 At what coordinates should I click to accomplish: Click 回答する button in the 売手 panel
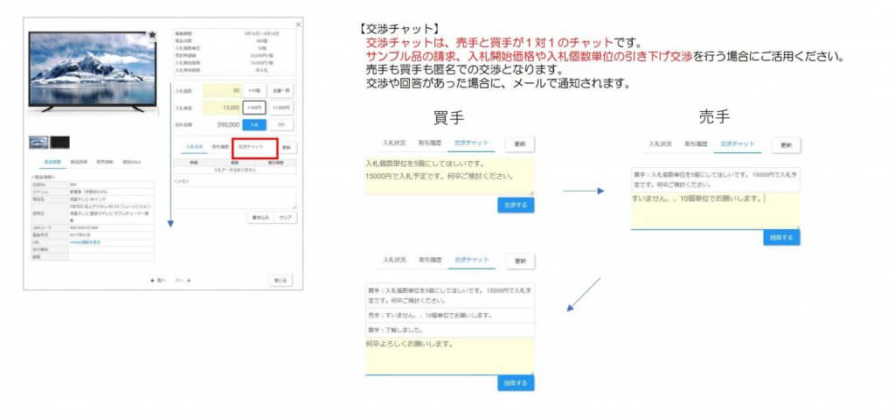781,238
